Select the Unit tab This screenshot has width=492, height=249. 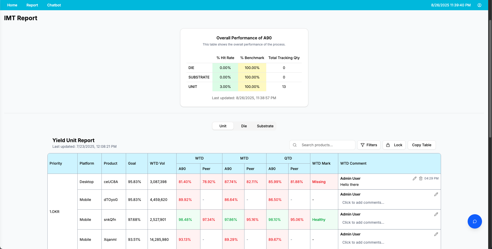pos(223,126)
